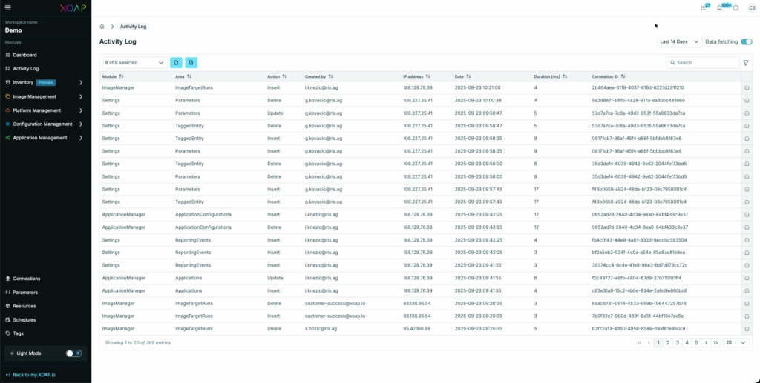Viewport: 760px width, 383px height.
Task: Click the help question mark icon
Action: pyautogui.click(x=736, y=7)
